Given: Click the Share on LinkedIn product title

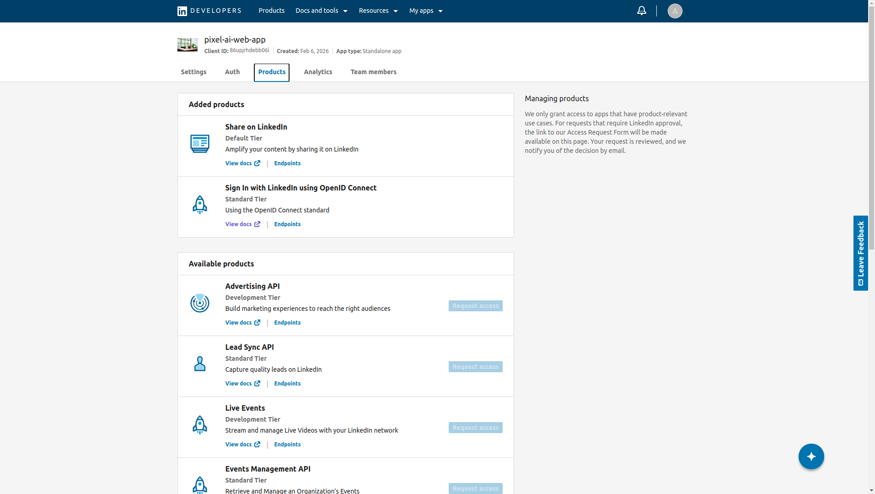Looking at the screenshot, I should point(256,127).
